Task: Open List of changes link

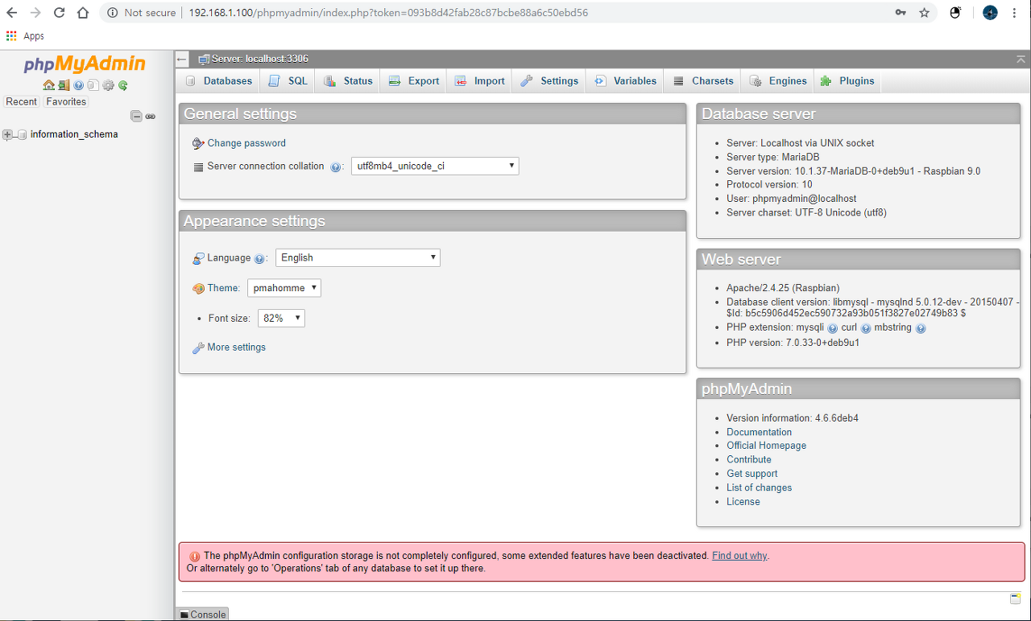Action: click(759, 487)
